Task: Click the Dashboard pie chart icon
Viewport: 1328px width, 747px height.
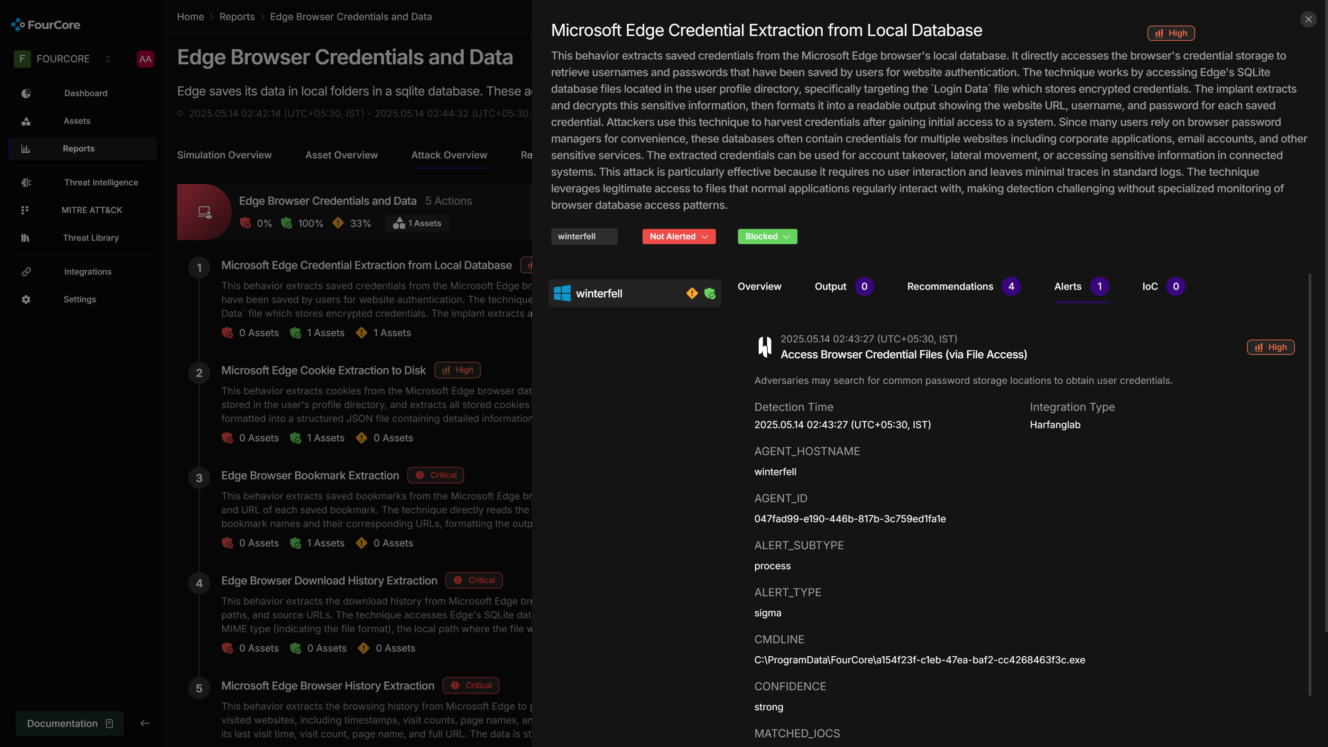Action: (x=26, y=93)
